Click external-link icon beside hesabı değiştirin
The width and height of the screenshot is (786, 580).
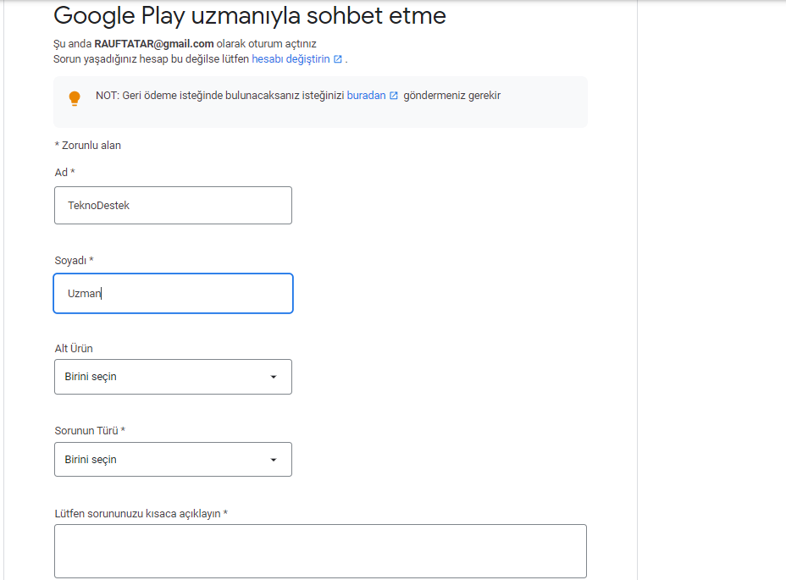click(338, 59)
